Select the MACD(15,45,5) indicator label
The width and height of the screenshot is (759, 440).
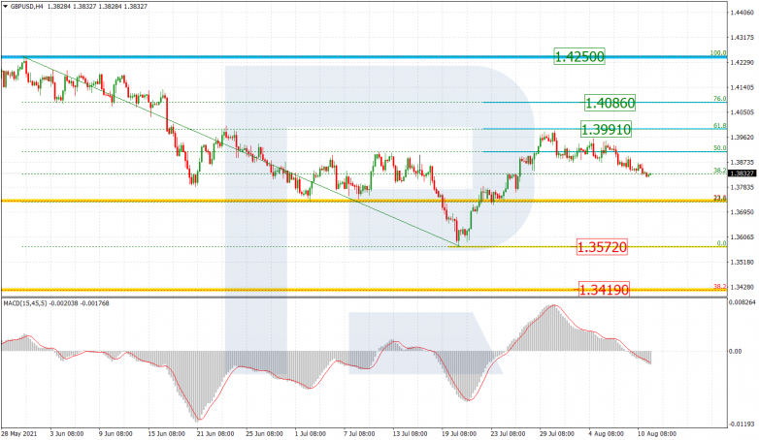(x=26, y=303)
